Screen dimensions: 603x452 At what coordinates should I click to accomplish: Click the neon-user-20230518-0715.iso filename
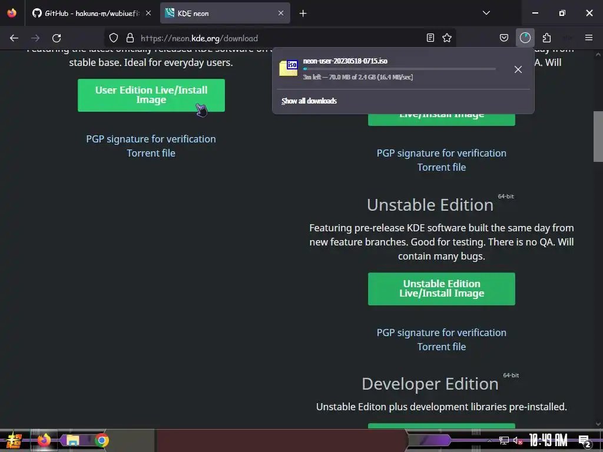(345, 61)
